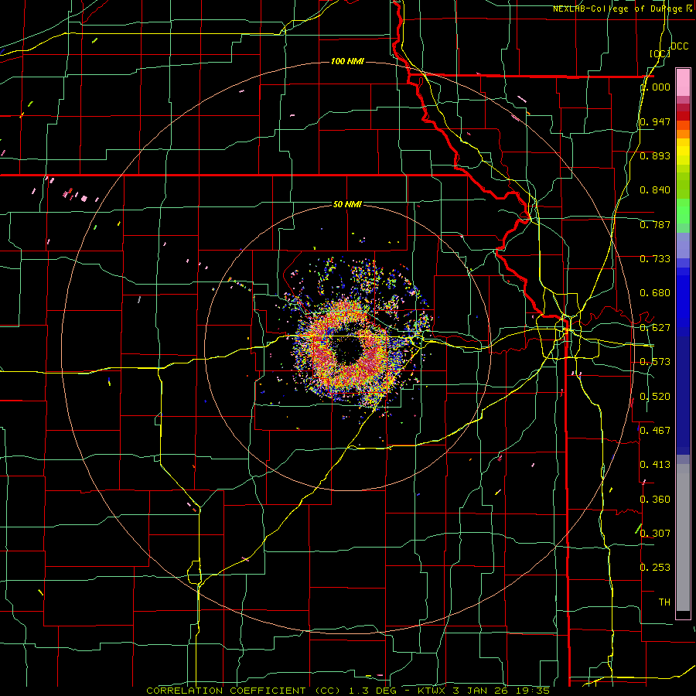Viewport: 696px width, 696px height.
Task: Select the 0.467 legend value
Action: [x=655, y=431]
